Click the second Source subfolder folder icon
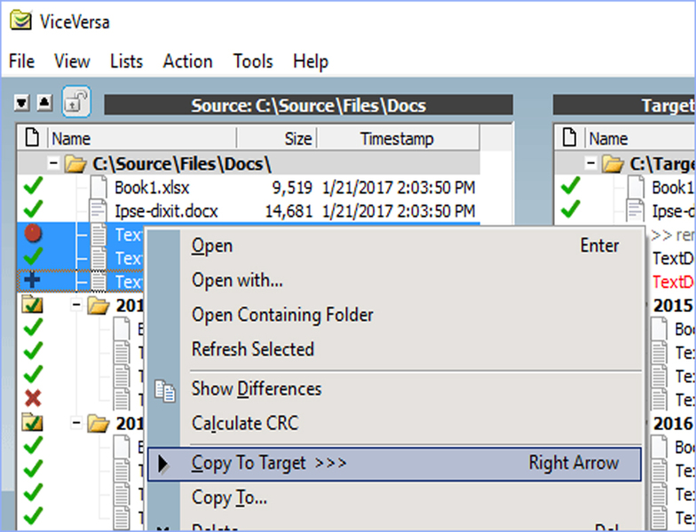 [98, 424]
